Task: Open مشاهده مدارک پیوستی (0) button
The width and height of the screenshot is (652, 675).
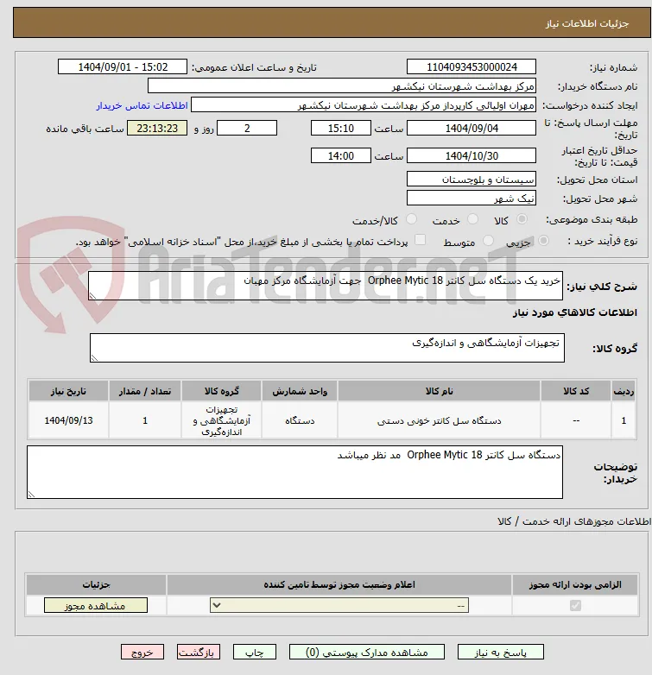Action: 367,653
